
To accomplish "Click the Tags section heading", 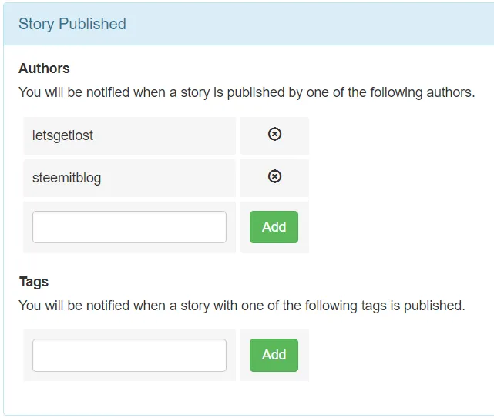I will 34,282.
